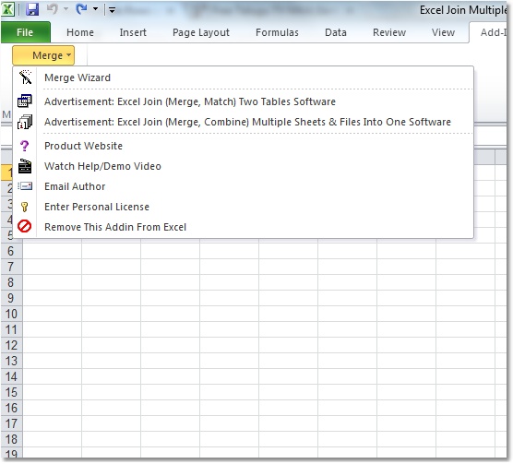Click the purple question mark icon
This screenshot has width=513, height=464.
coord(25,146)
